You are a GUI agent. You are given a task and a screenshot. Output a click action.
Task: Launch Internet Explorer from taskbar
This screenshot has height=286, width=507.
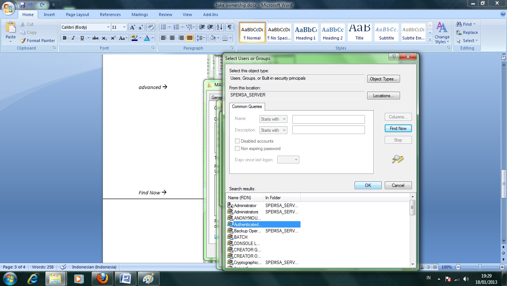pos(33,278)
